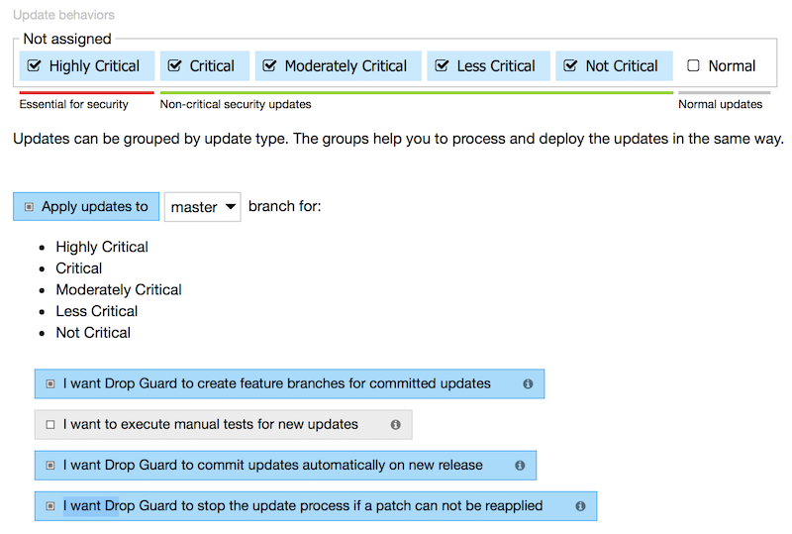Open the master branch dropdown
Image resolution: width=792 pixels, height=534 pixels.
[202, 207]
